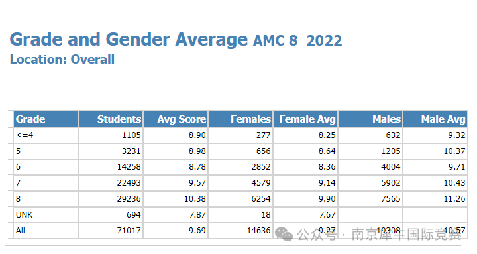Image resolution: width=477 pixels, height=254 pixels.
Task: Click total students value 71017
Action: coord(129,231)
